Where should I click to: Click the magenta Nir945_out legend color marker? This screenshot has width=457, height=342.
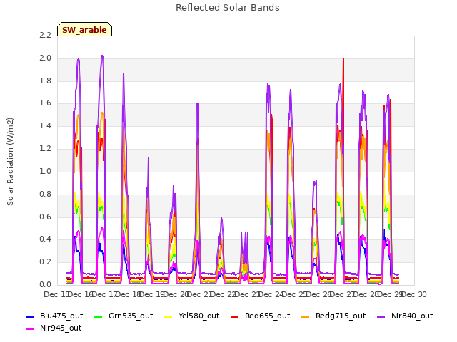click(x=30, y=328)
